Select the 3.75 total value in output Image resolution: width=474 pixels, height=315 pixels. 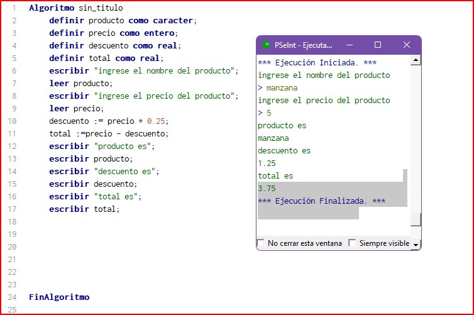pyautogui.click(x=267, y=189)
